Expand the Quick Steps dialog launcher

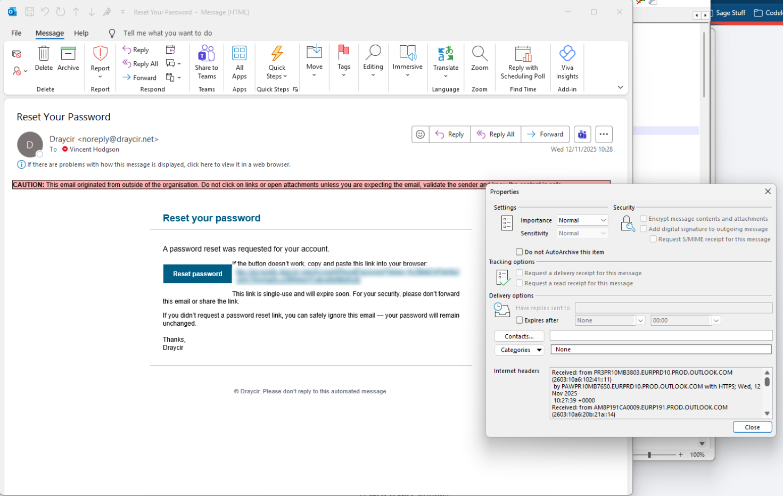click(295, 89)
